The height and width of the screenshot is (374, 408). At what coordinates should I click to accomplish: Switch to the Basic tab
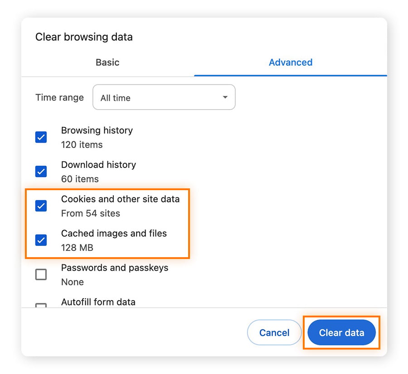[x=107, y=62]
